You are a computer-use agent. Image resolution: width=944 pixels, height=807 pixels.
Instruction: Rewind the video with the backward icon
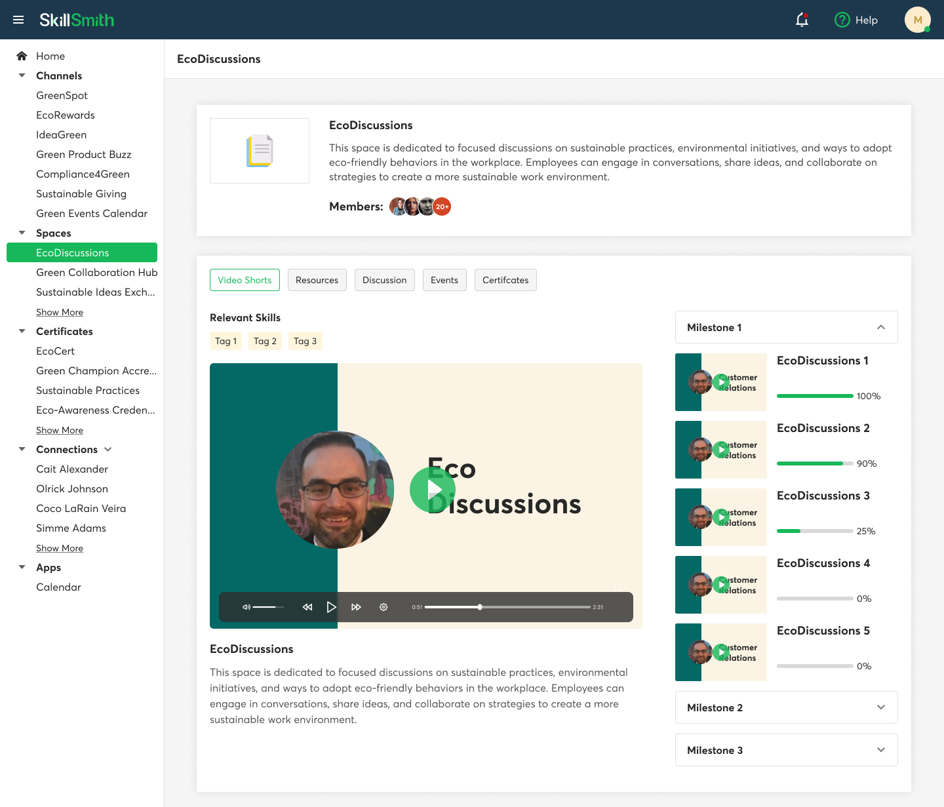click(x=307, y=607)
